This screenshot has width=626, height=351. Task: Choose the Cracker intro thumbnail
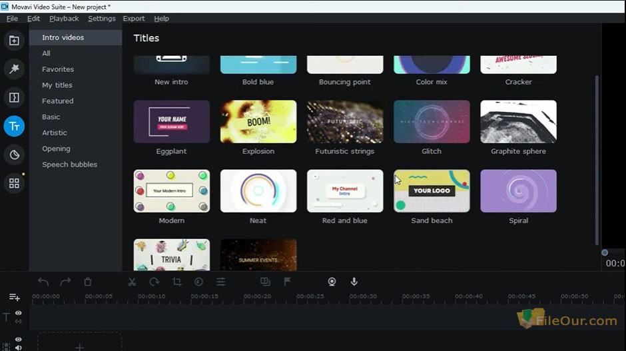point(518,65)
